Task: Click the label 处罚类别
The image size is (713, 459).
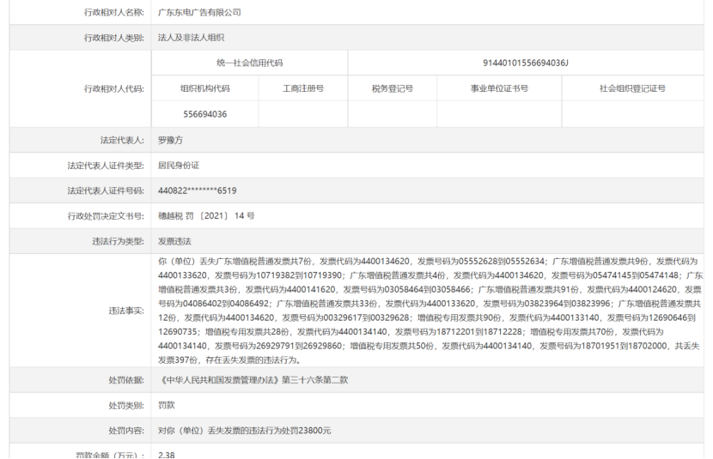Action: (x=126, y=406)
